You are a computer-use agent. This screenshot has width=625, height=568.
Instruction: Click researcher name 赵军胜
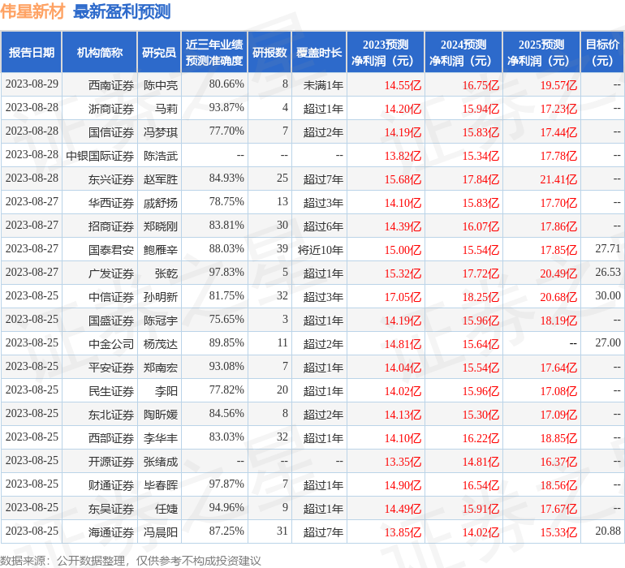161,179
